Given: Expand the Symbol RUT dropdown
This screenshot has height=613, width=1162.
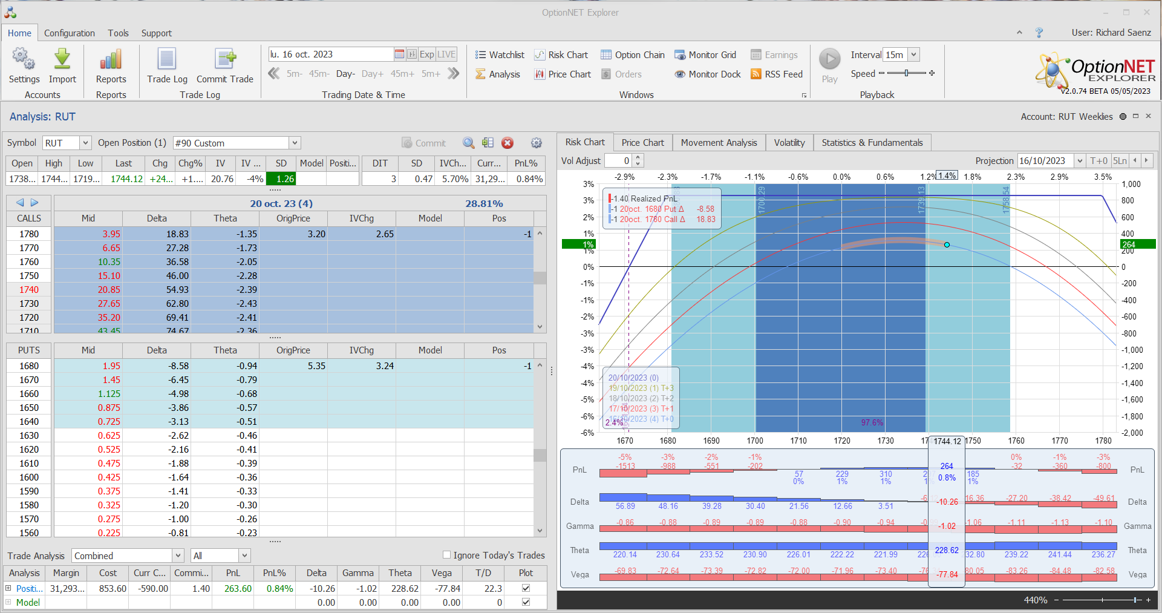Looking at the screenshot, I should pos(85,143).
